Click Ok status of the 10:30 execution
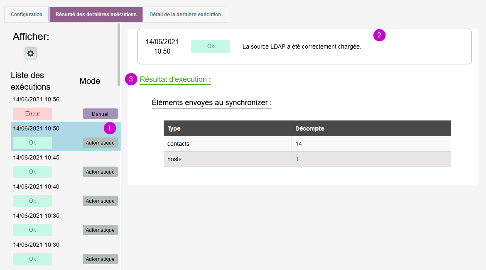This screenshot has height=270, width=486. (x=32, y=259)
